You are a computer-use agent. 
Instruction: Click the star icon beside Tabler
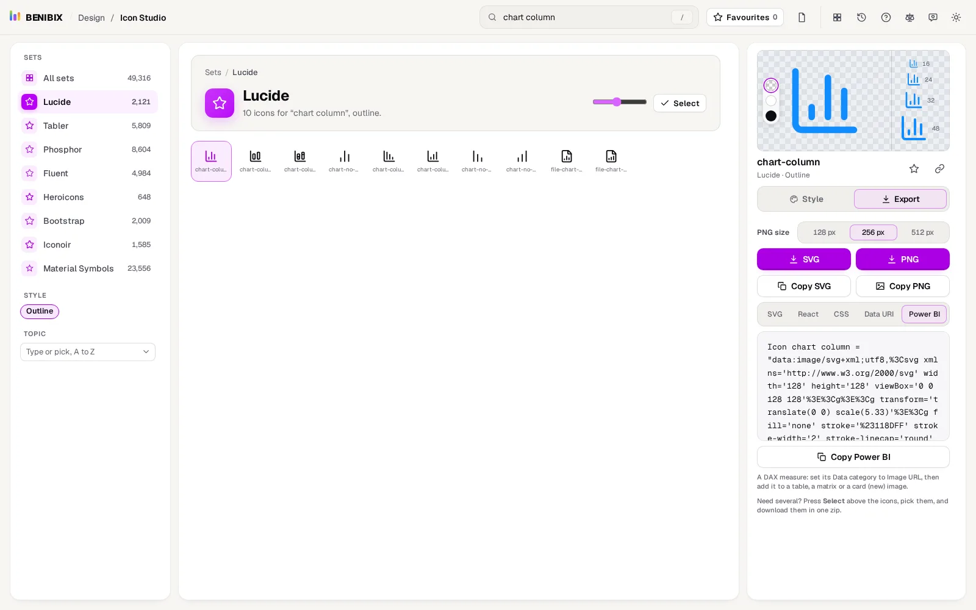(x=29, y=126)
